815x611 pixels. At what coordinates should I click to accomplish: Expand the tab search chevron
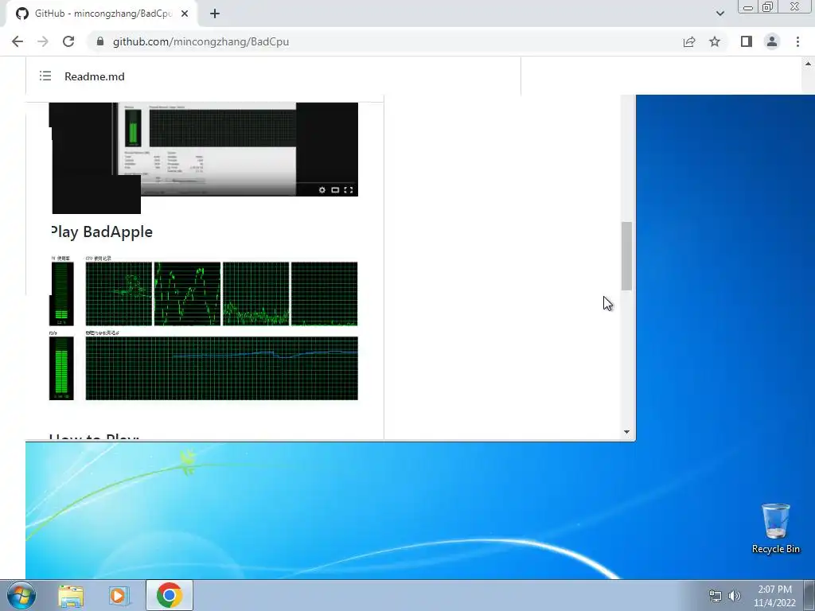pos(719,14)
